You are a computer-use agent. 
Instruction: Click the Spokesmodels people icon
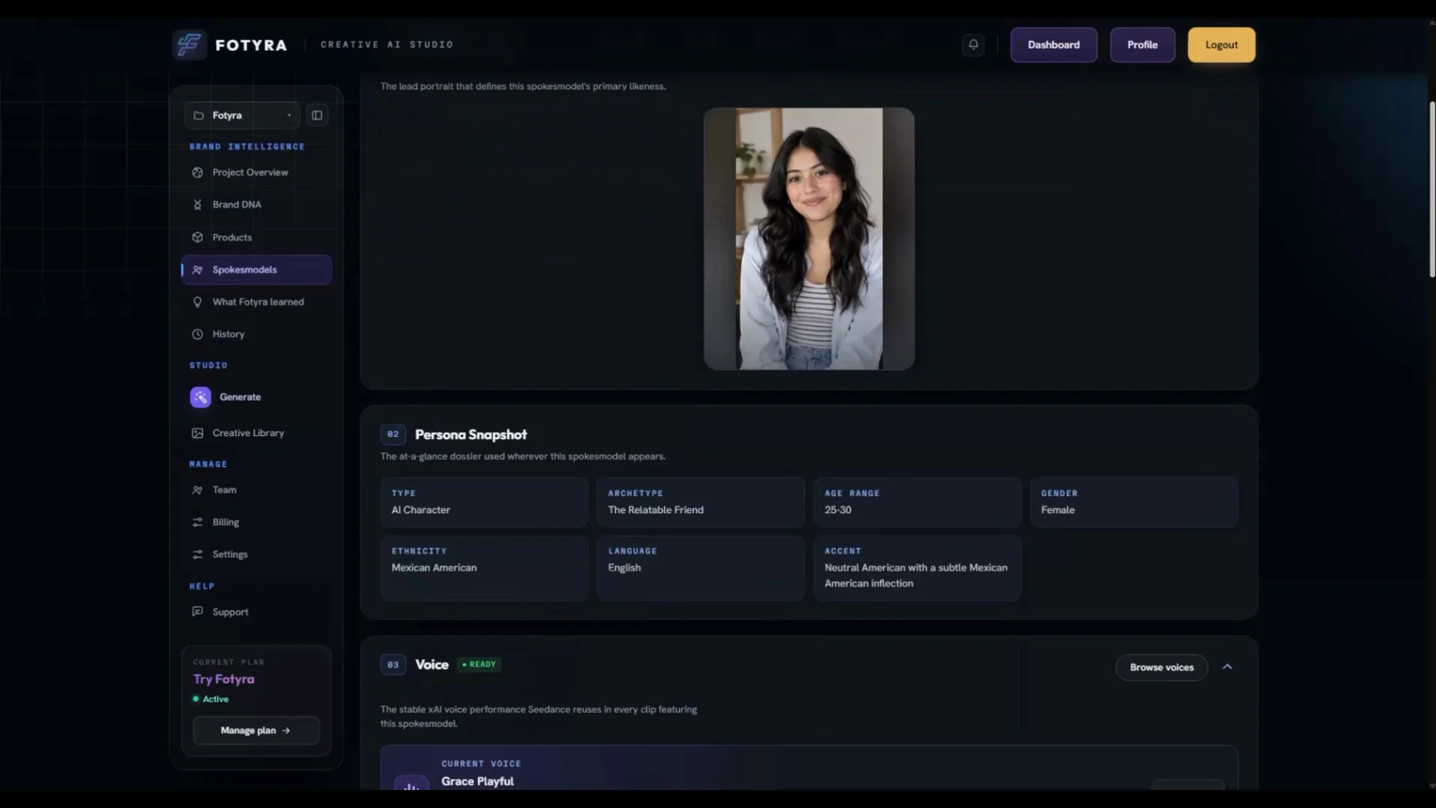[197, 270]
